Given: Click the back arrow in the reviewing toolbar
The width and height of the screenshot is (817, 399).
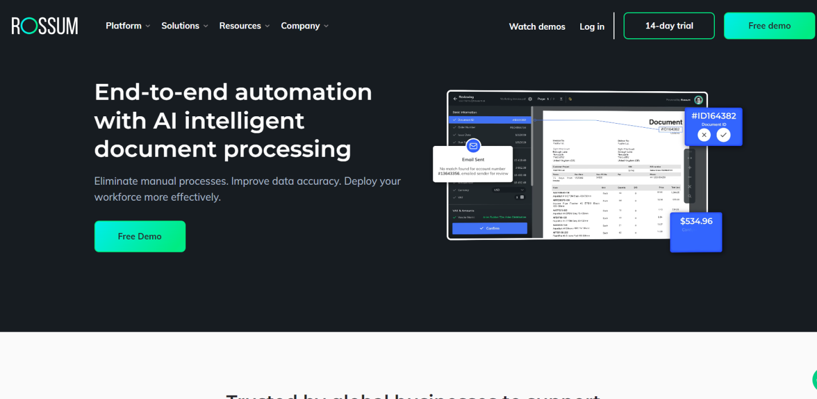Looking at the screenshot, I should pyautogui.click(x=455, y=99).
